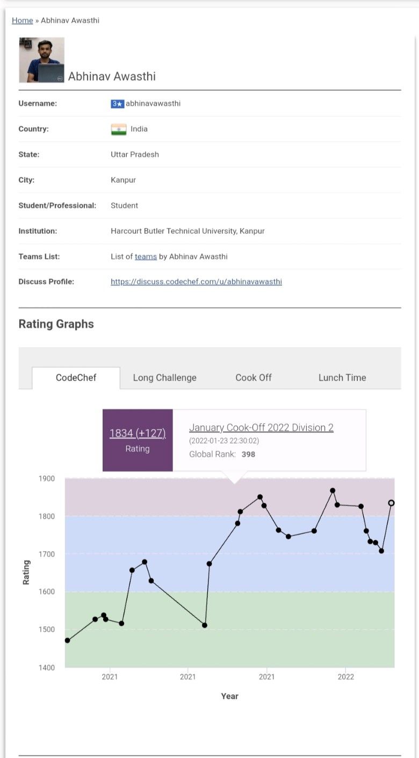419x758 pixels.
Task: Switch to the Long Challenge tab
Action: point(164,377)
